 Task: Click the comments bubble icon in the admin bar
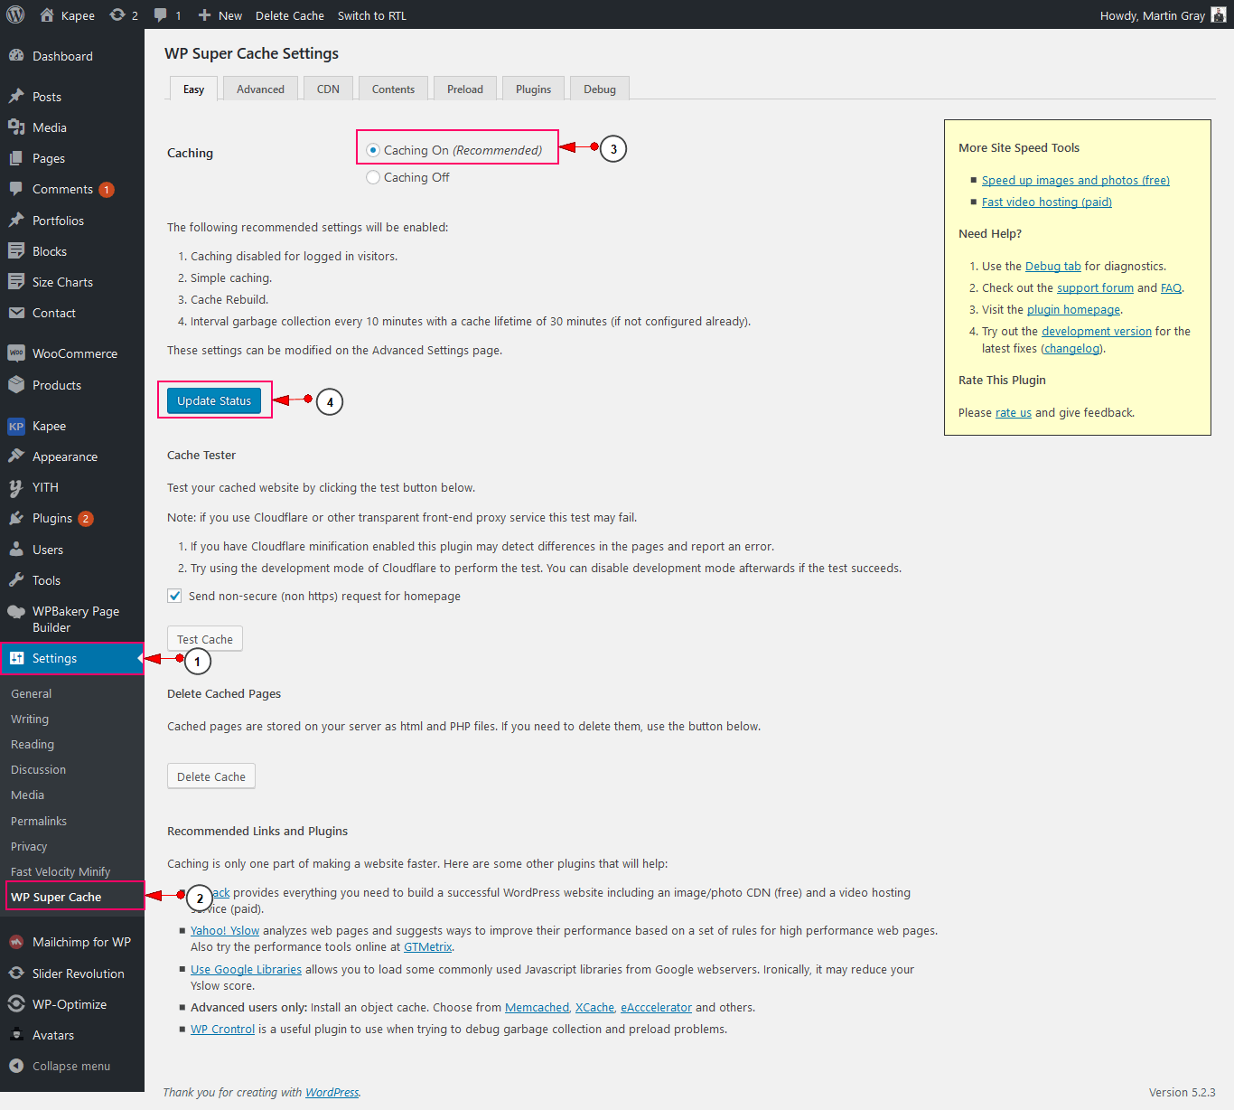coord(161,15)
